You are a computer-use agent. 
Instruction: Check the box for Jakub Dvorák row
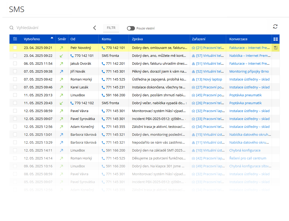coord(15,63)
